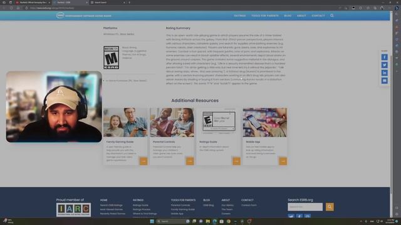Click the HOME heading in the footer
The width and height of the screenshot is (401, 225).
[103, 200]
